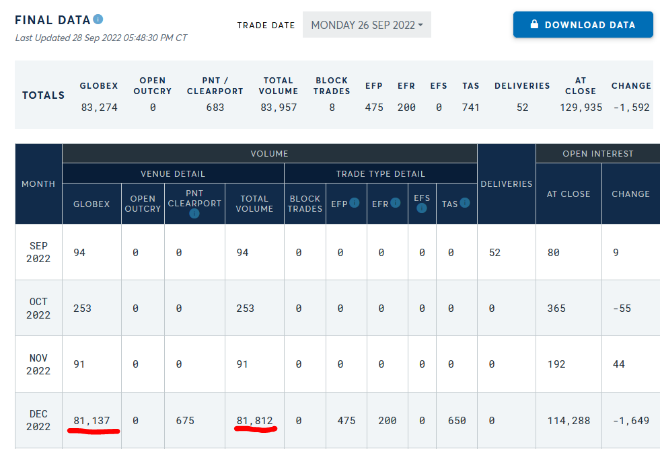Click the info icon next to TAS column header
This screenshot has width=660, height=449.
(x=465, y=203)
